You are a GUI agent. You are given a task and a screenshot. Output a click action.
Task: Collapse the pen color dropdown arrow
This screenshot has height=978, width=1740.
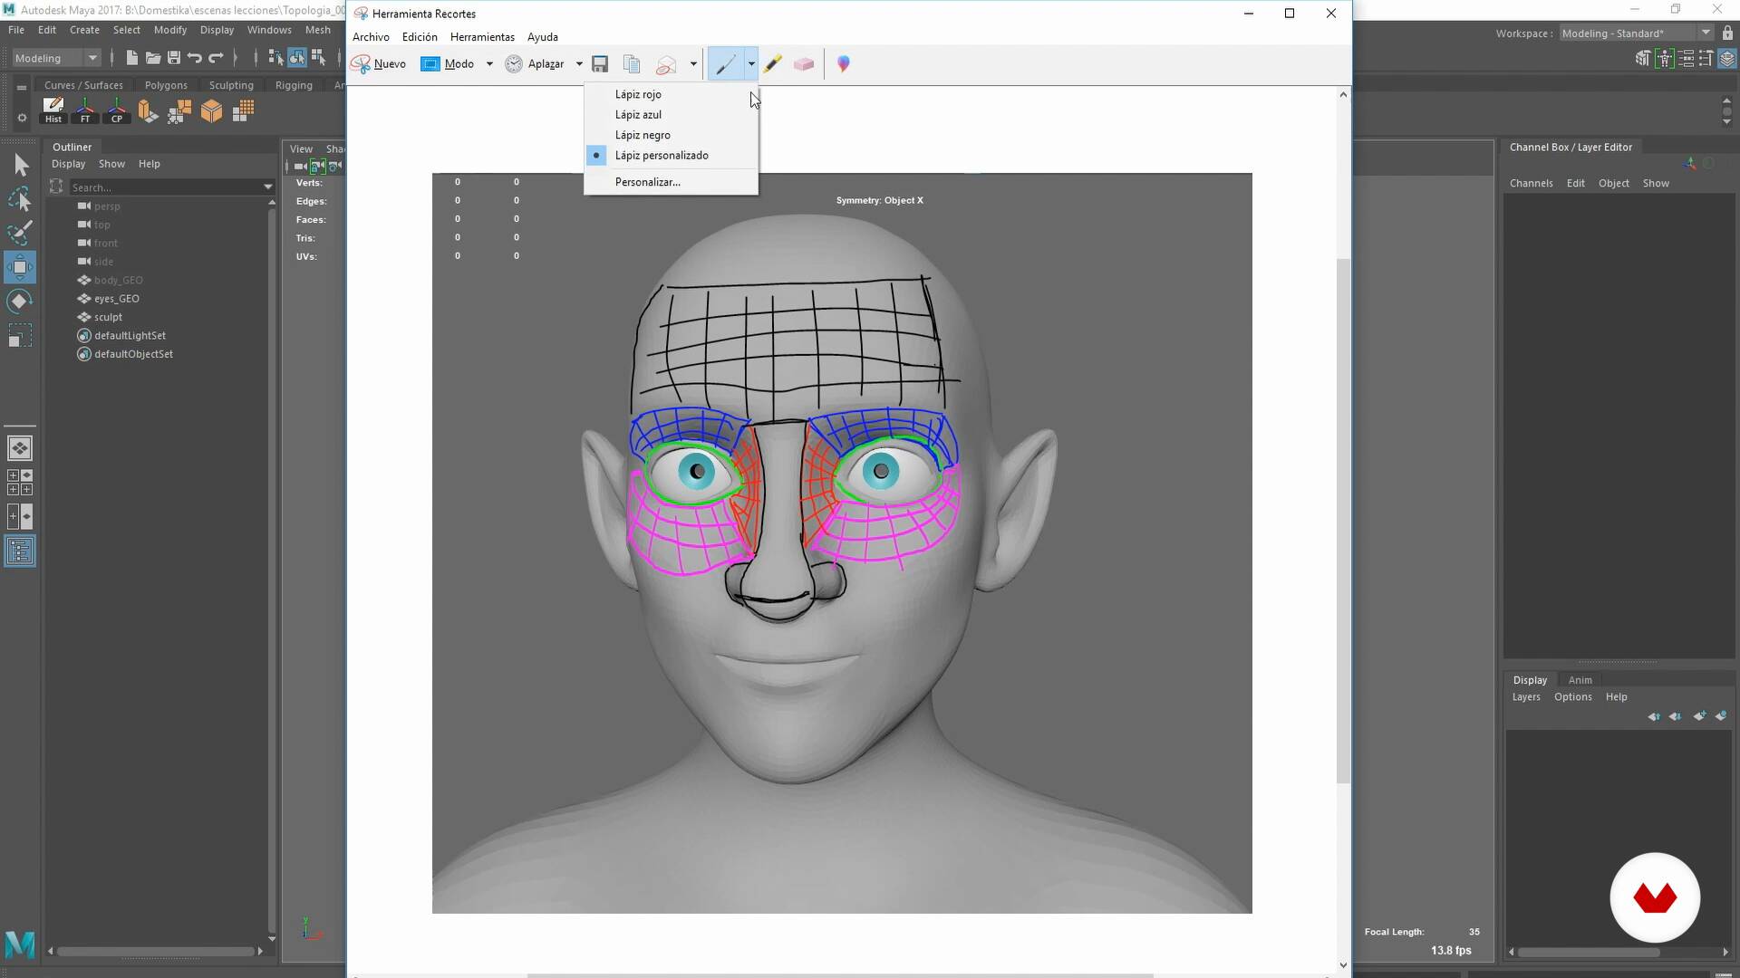coord(751,64)
